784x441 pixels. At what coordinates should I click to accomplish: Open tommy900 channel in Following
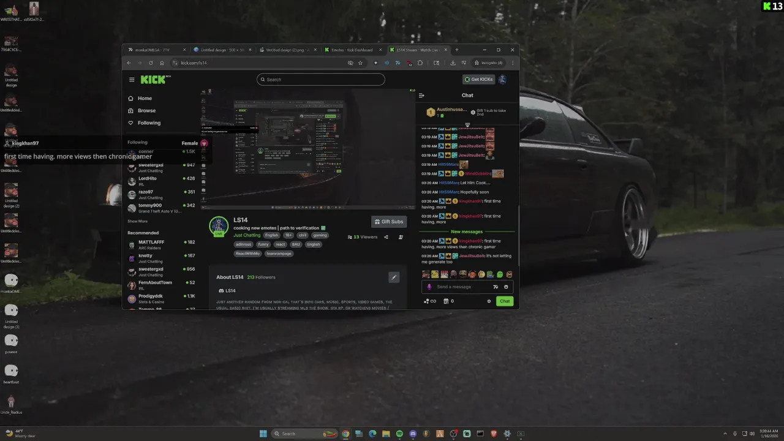161,208
